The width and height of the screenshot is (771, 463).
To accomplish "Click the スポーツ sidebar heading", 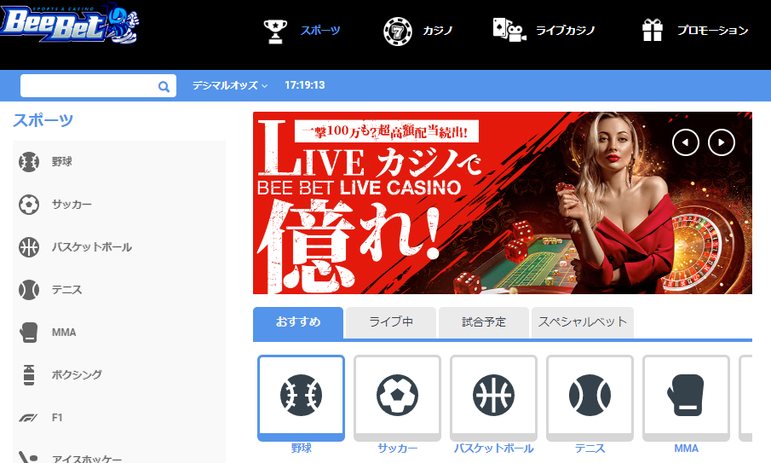I will (x=43, y=120).
